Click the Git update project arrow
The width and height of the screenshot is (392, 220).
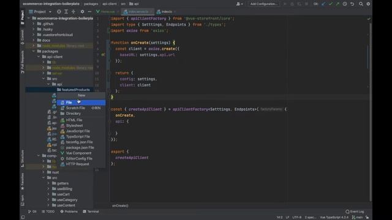coord(323,4)
